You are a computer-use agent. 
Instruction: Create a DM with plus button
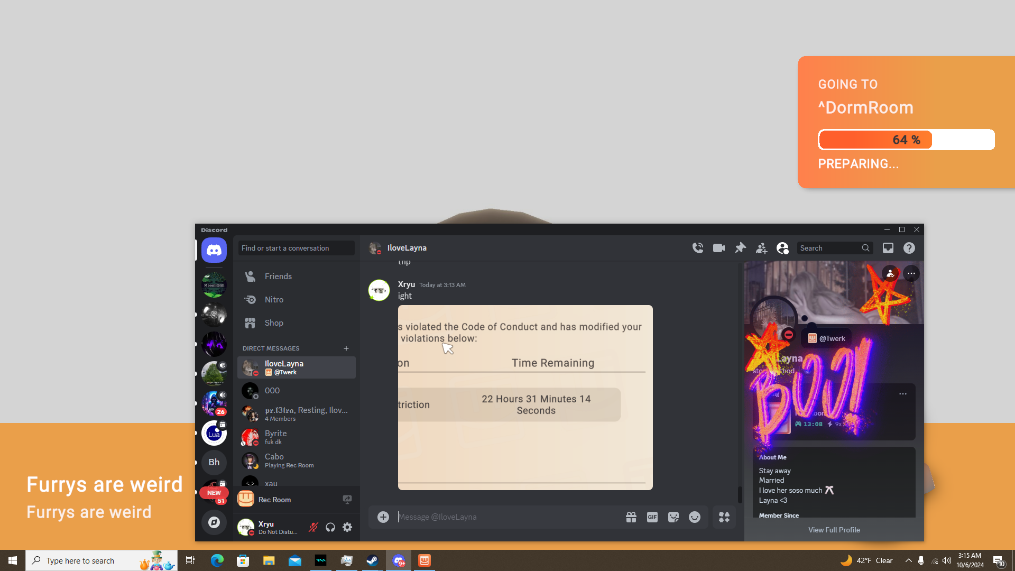click(x=346, y=348)
